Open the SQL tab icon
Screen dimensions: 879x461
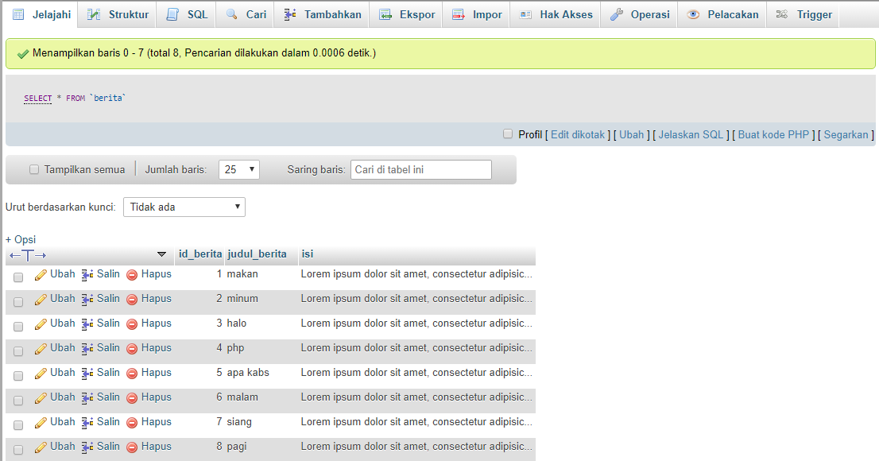(172, 14)
